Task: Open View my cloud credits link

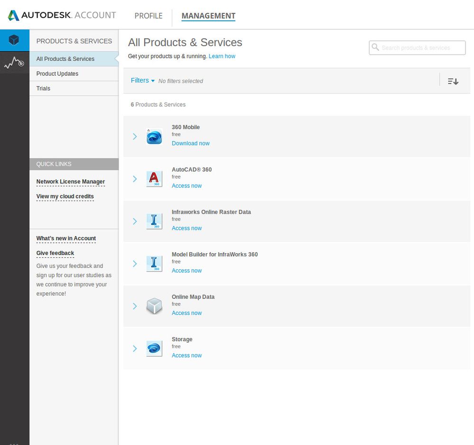Action: tap(65, 196)
